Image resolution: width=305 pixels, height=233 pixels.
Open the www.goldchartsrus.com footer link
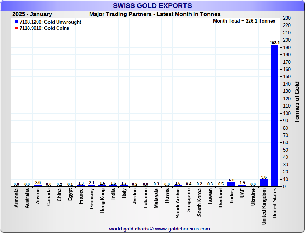coord(182,229)
